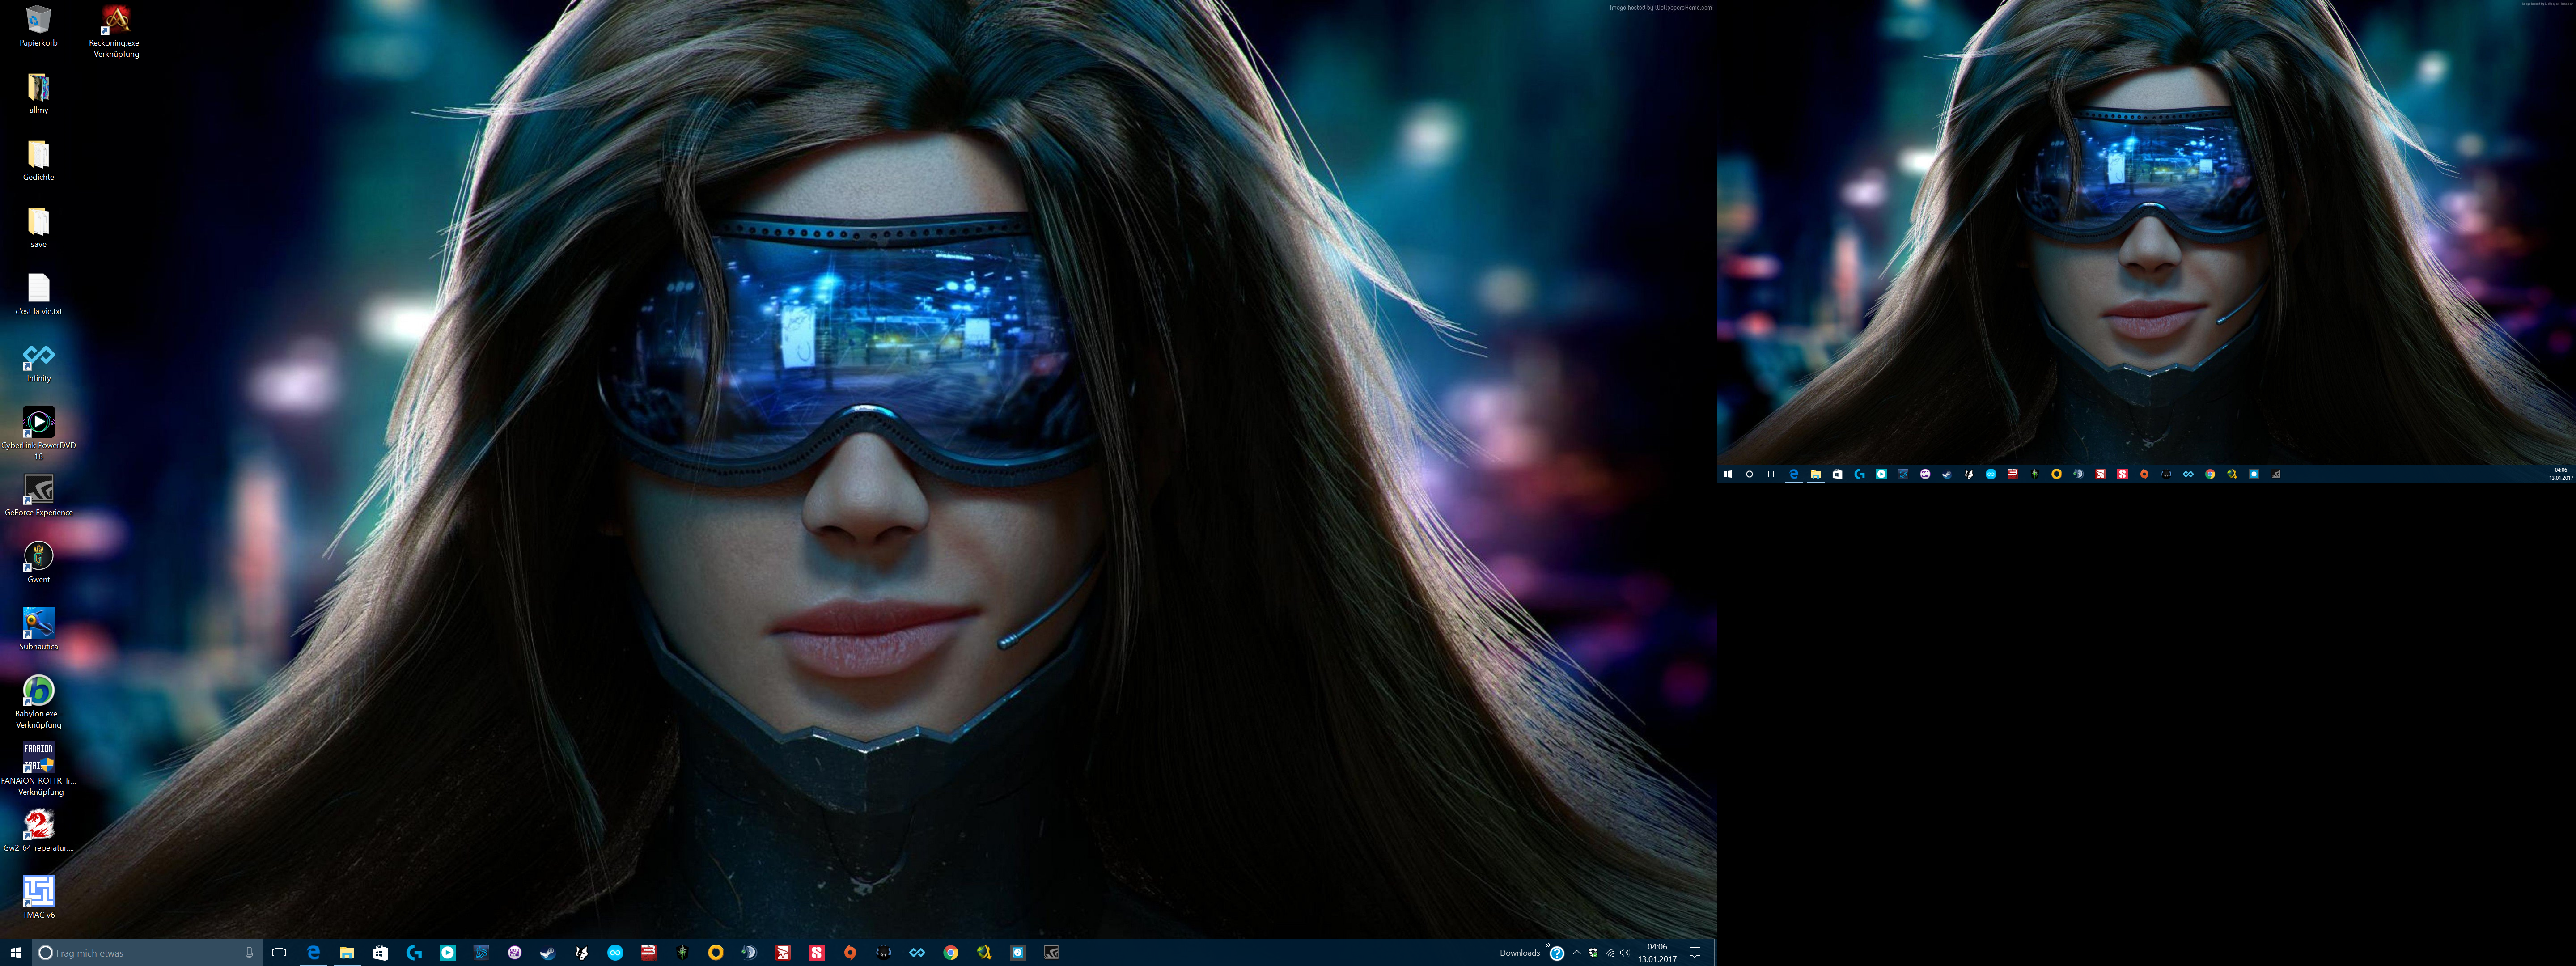Open network connections tray icon
The width and height of the screenshot is (2576, 966).
click(1609, 953)
